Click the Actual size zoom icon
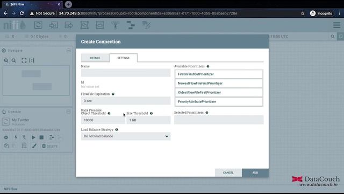Viewport: 344px width, 194px height. (x=32, y=60)
